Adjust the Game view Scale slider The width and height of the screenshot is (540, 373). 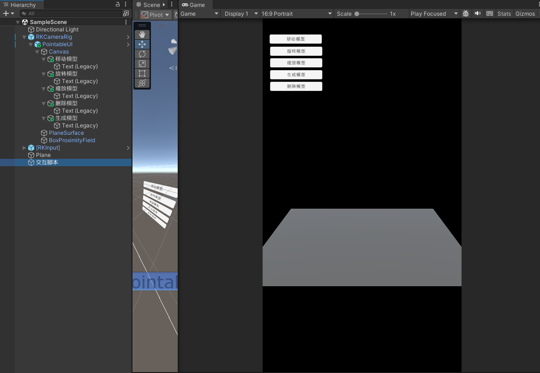(371, 14)
